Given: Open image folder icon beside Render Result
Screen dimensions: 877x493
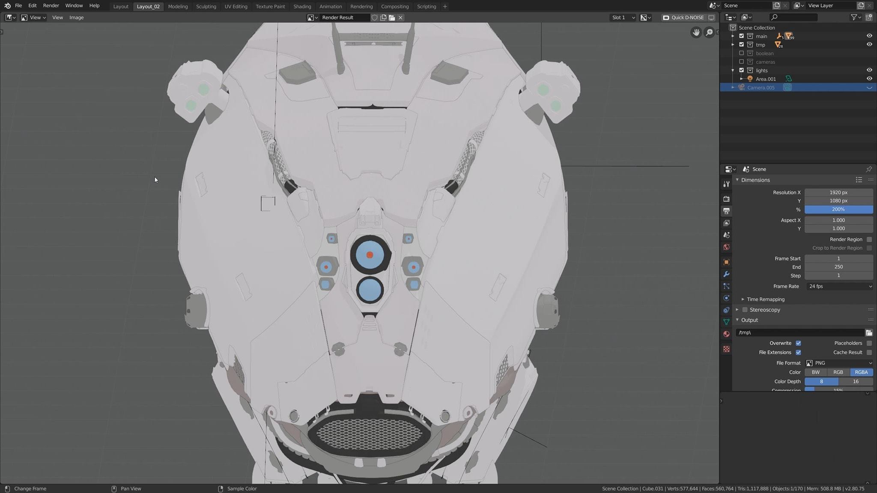Looking at the screenshot, I should point(392,18).
